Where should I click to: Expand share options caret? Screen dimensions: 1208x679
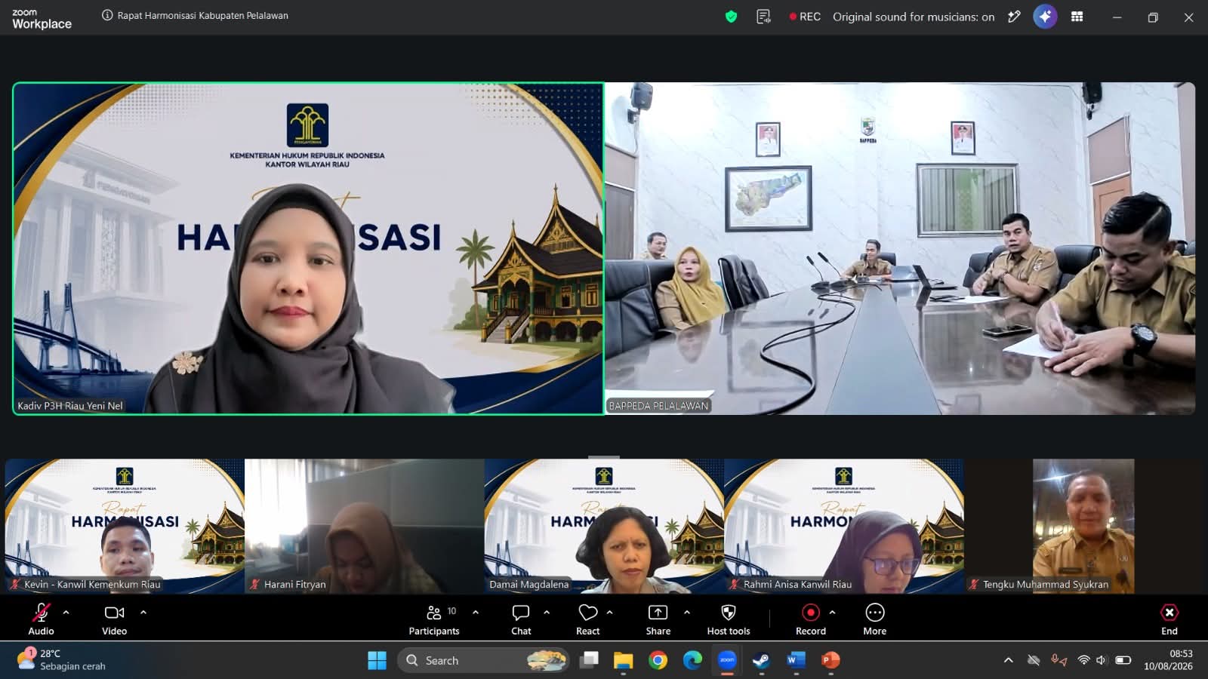[x=687, y=613]
